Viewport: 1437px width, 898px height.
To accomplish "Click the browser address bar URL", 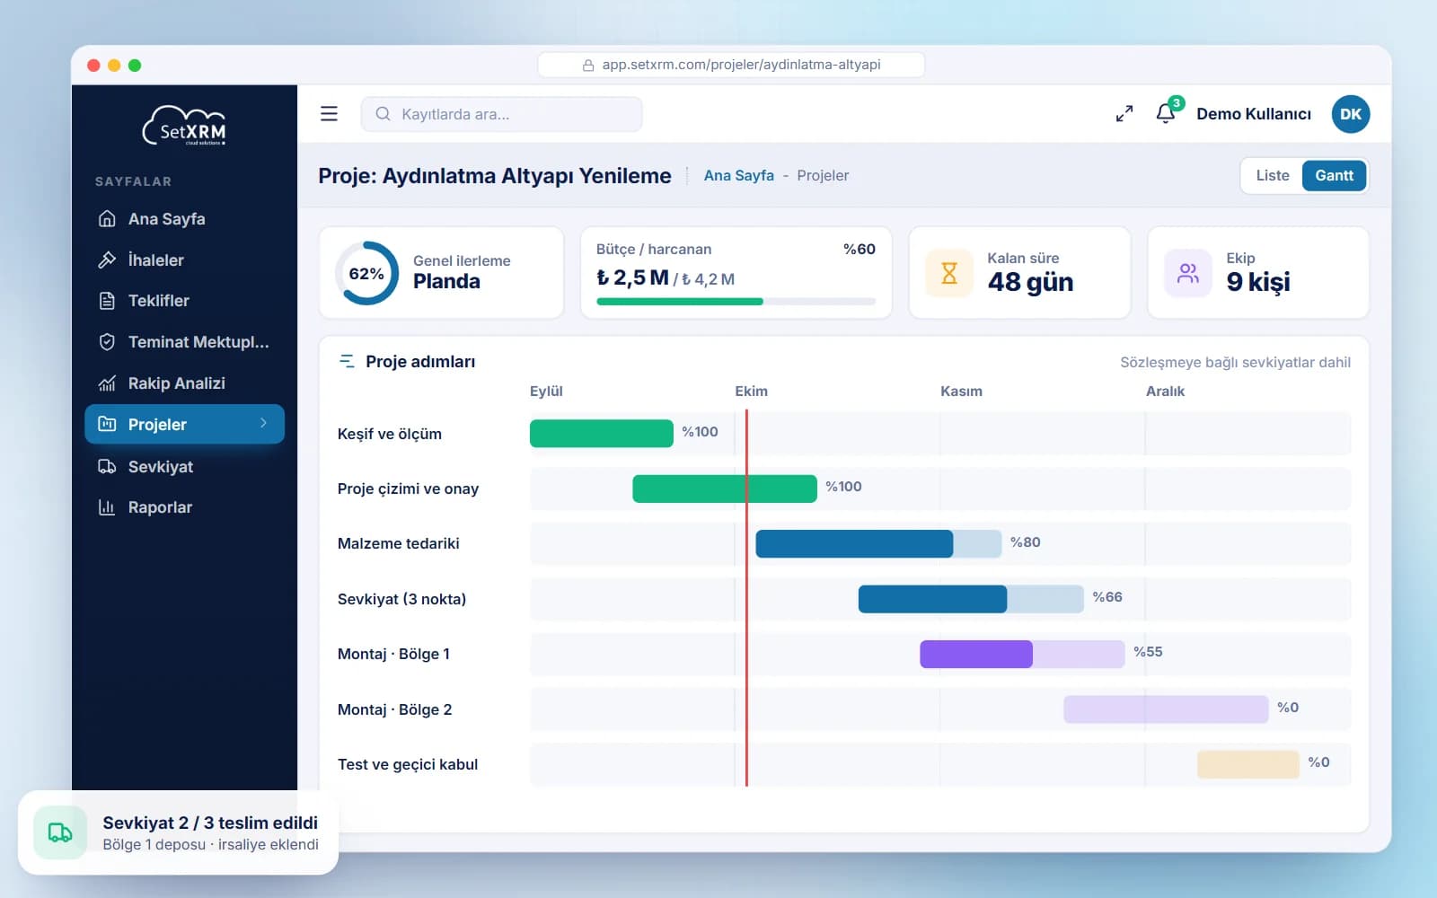I will 731,65.
